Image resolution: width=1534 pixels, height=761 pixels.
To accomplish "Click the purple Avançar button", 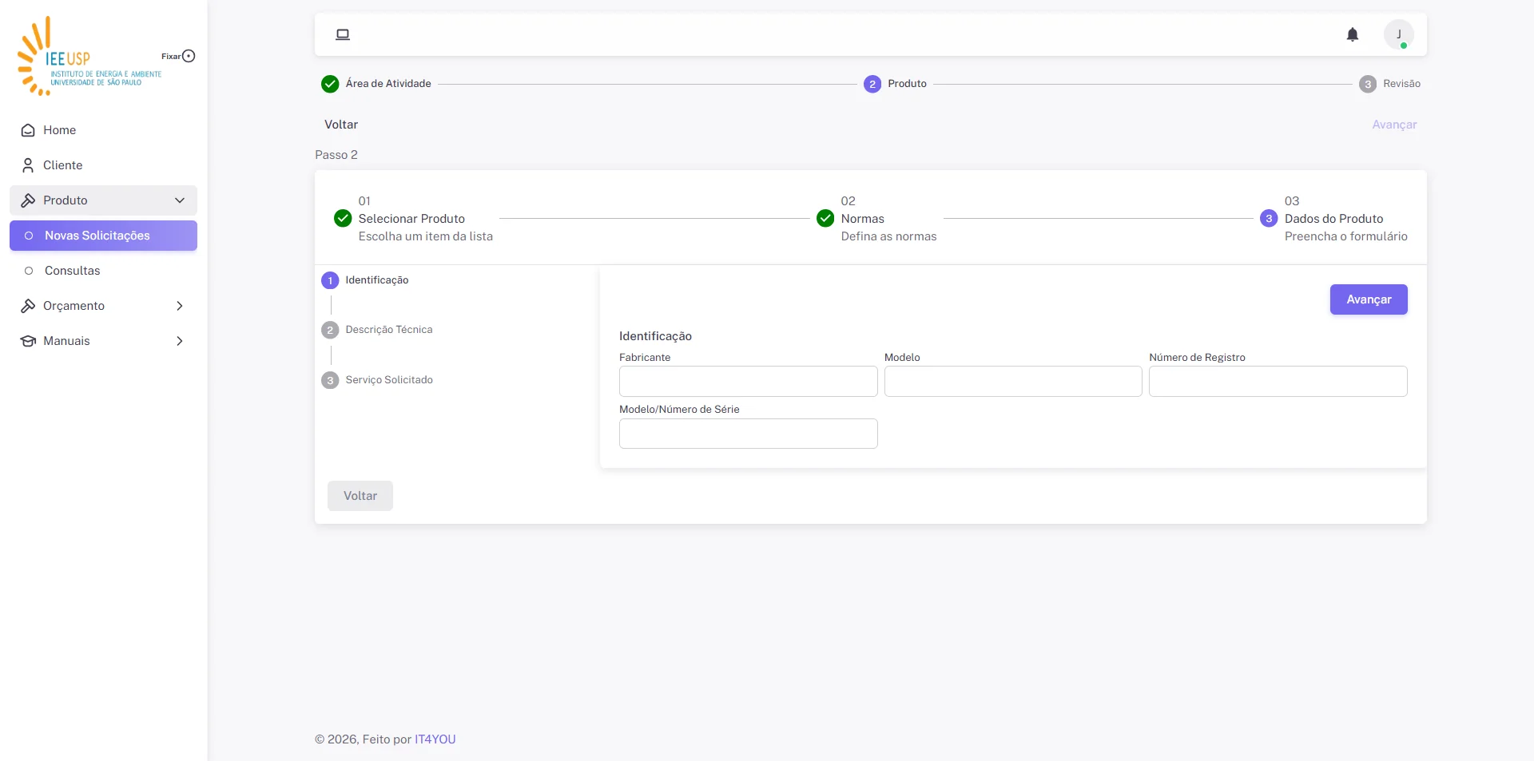I will click(x=1369, y=299).
